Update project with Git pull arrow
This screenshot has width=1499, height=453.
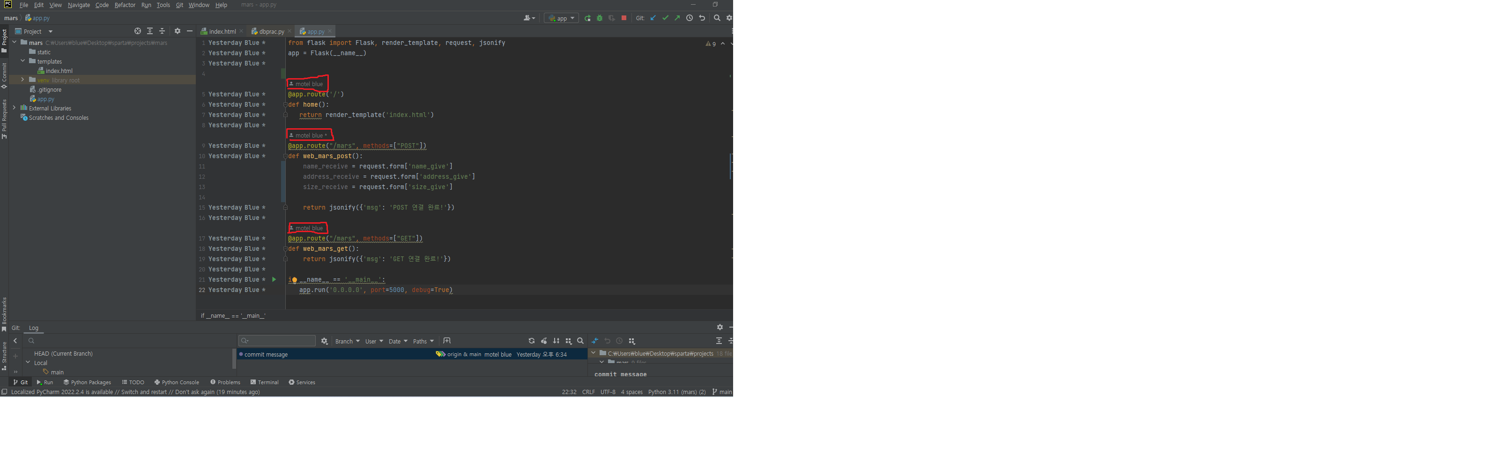pyautogui.click(x=653, y=18)
